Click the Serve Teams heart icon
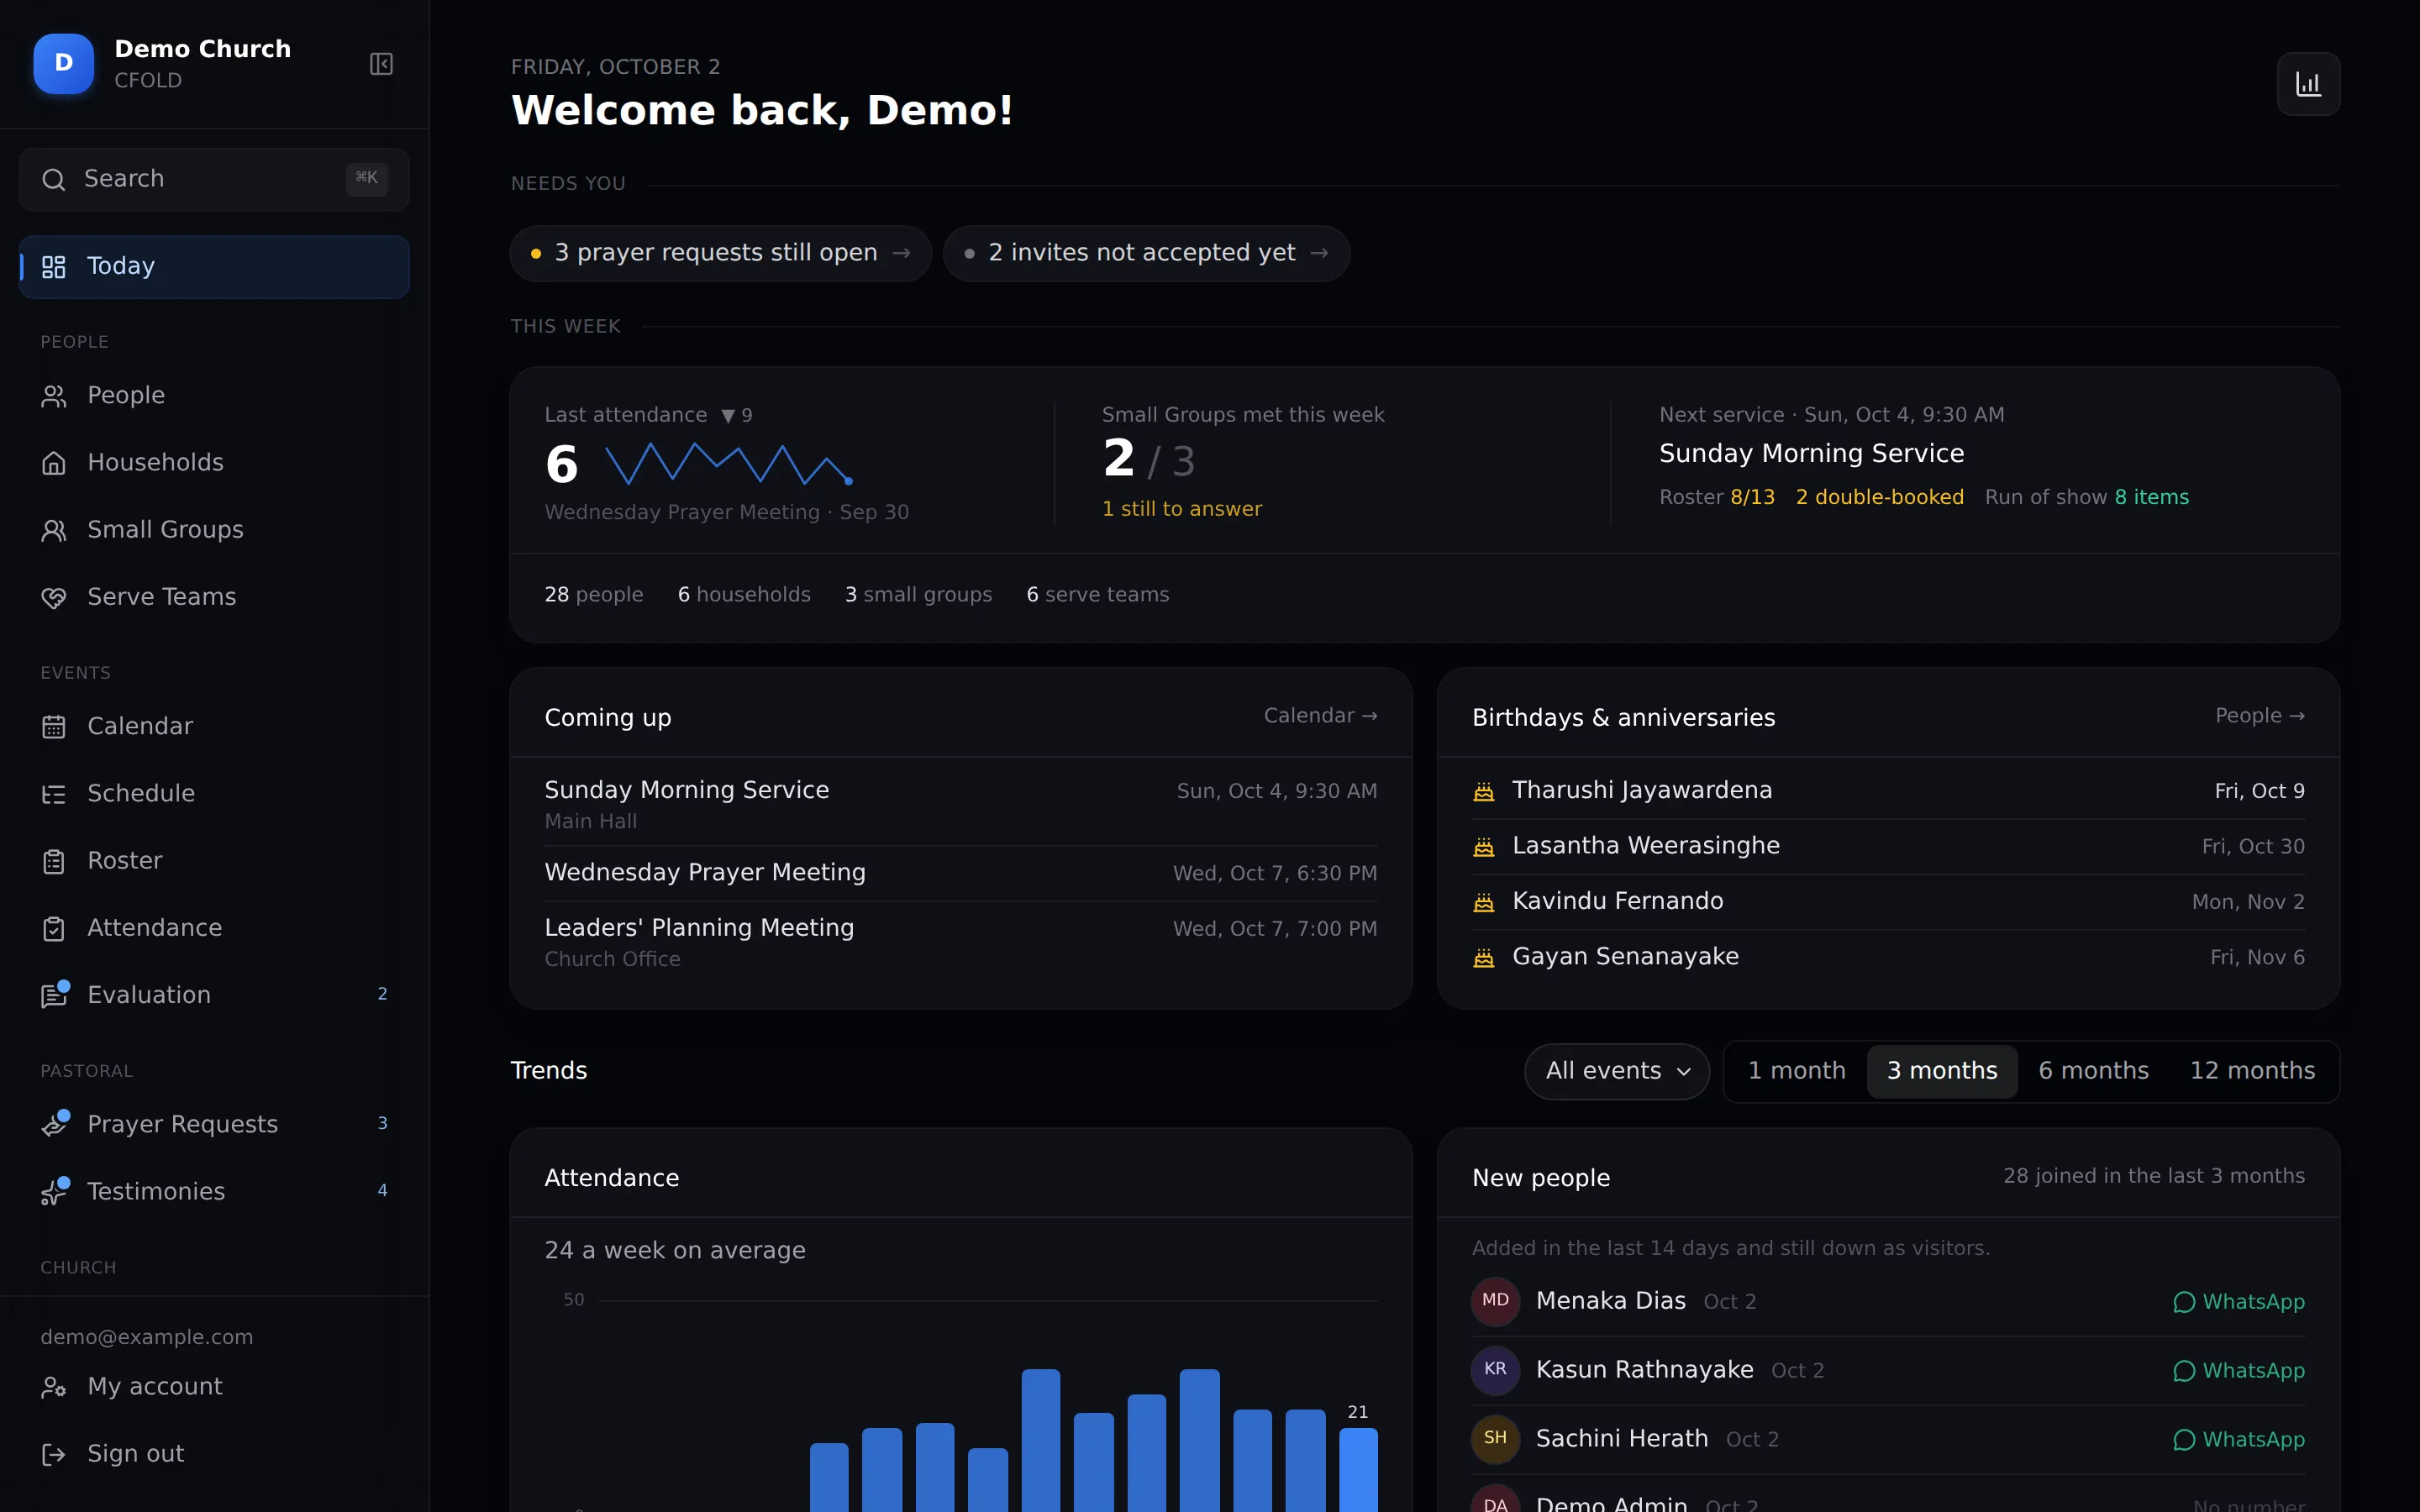The image size is (2420, 1512). tap(54, 597)
